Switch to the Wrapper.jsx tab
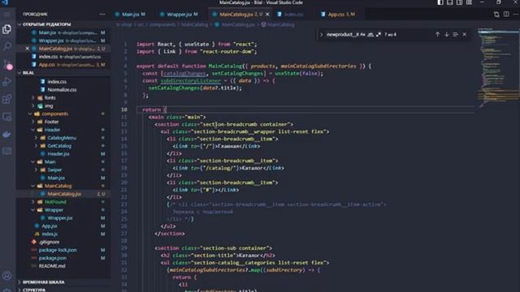 [179, 15]
